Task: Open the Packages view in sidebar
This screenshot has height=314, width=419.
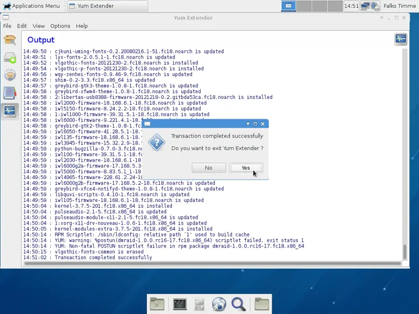Action: (x=9, y=40)
